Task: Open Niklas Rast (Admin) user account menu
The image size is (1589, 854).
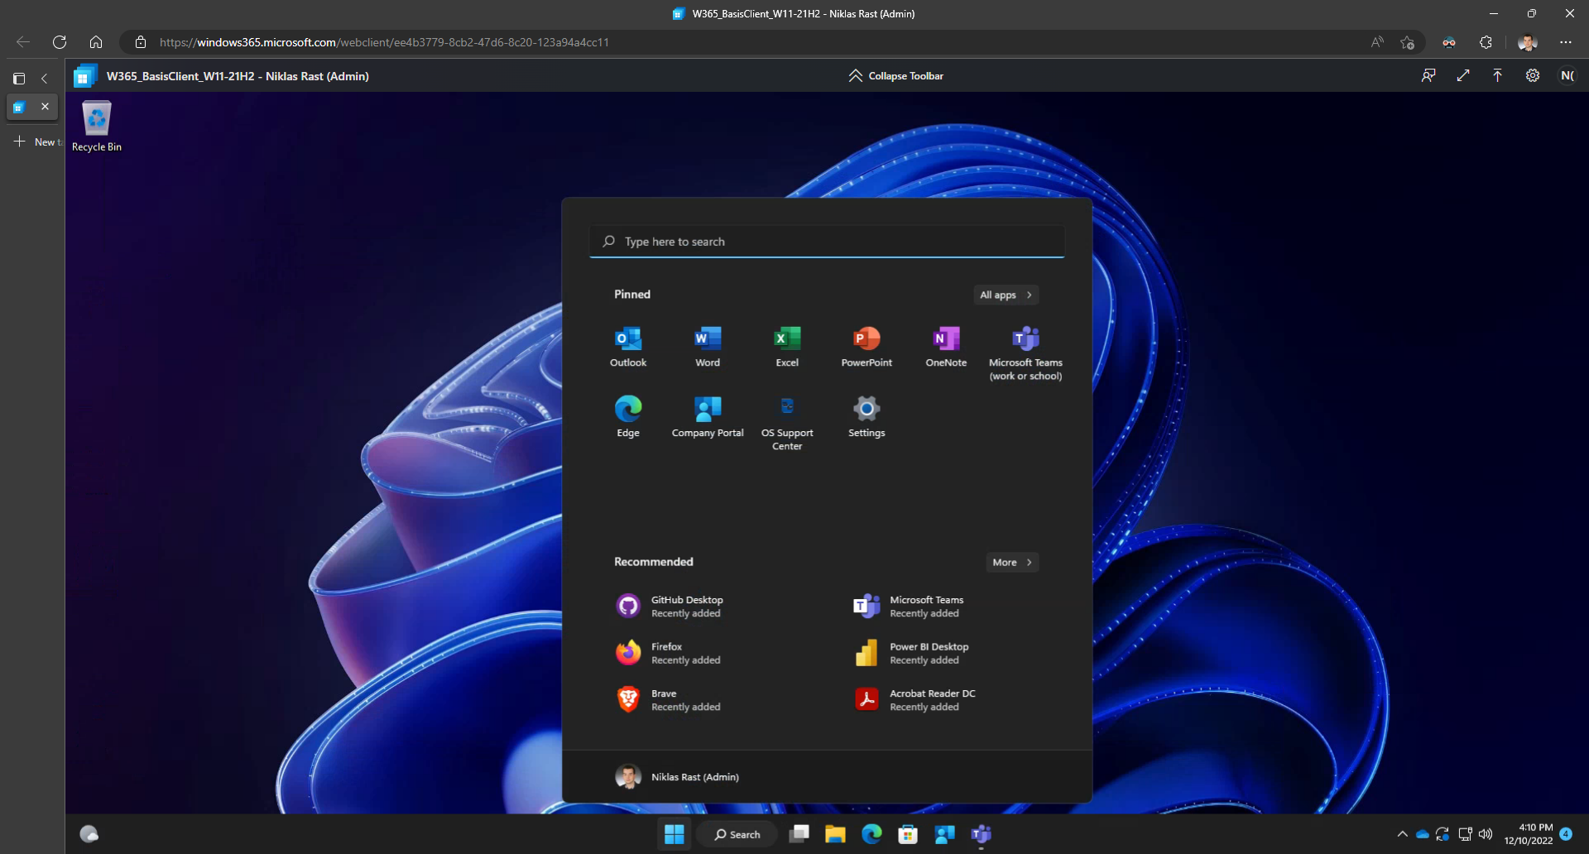Action: pos(678,777)
